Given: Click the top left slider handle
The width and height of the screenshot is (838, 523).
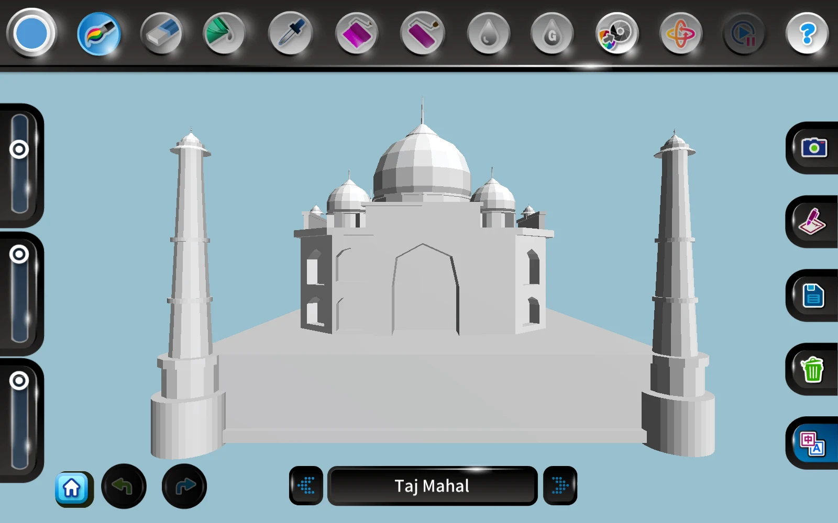Looking at the screenshot, I should coord(19,150).
